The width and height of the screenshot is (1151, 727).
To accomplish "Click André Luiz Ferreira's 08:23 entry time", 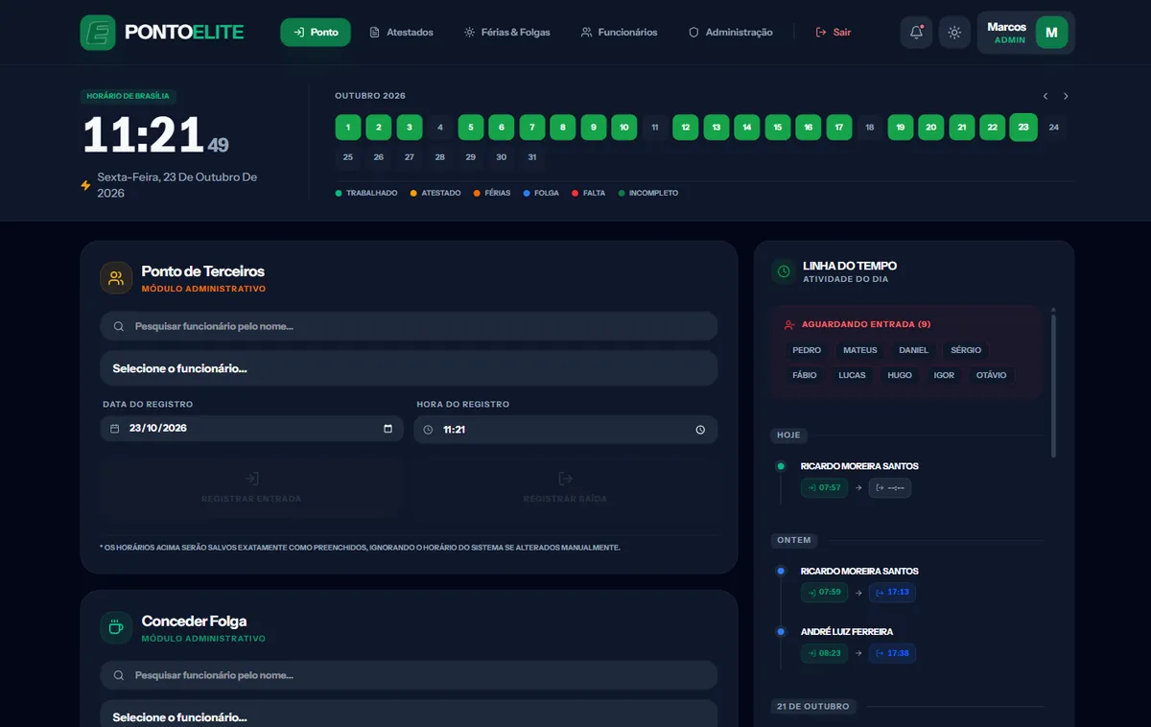I will click(x=825, y=653).
